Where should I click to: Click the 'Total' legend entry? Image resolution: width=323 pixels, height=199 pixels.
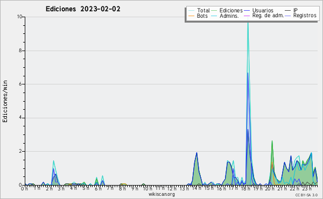(x=203, y=10)
